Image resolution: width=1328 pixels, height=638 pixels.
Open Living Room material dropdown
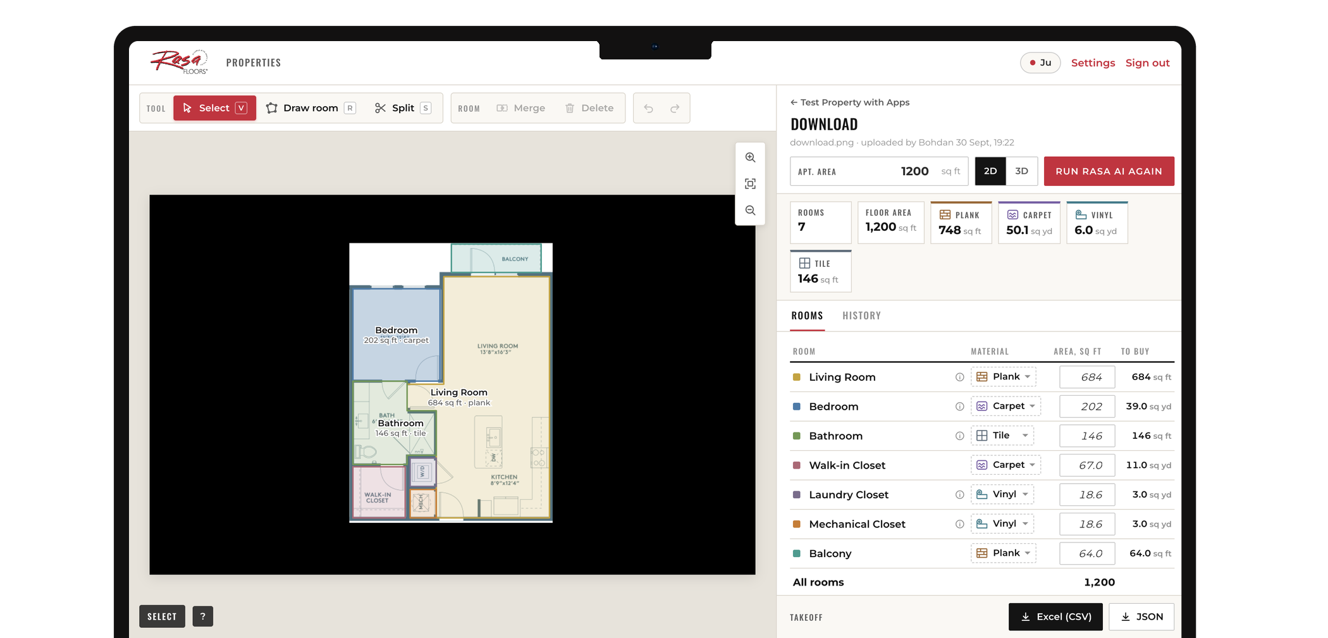point(1004,377)
